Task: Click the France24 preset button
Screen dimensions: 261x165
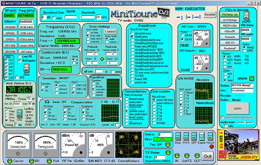Action: [x=230, y=37]
